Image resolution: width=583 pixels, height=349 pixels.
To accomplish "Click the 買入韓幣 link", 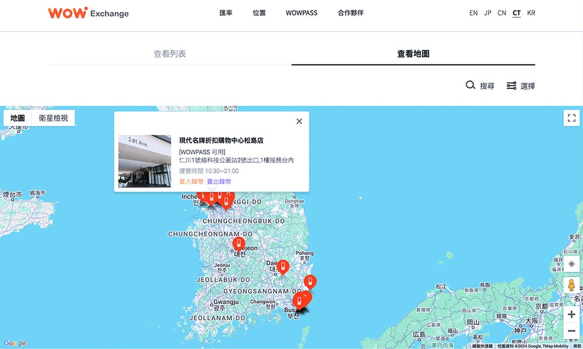I will [191, 181].
